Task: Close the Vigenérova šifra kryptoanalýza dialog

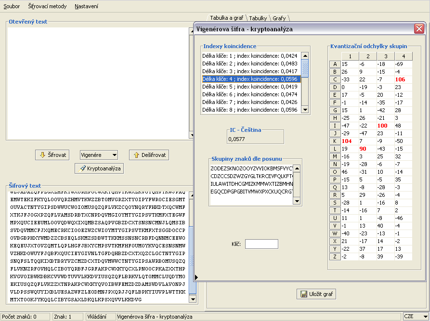Action: [419, 28]
